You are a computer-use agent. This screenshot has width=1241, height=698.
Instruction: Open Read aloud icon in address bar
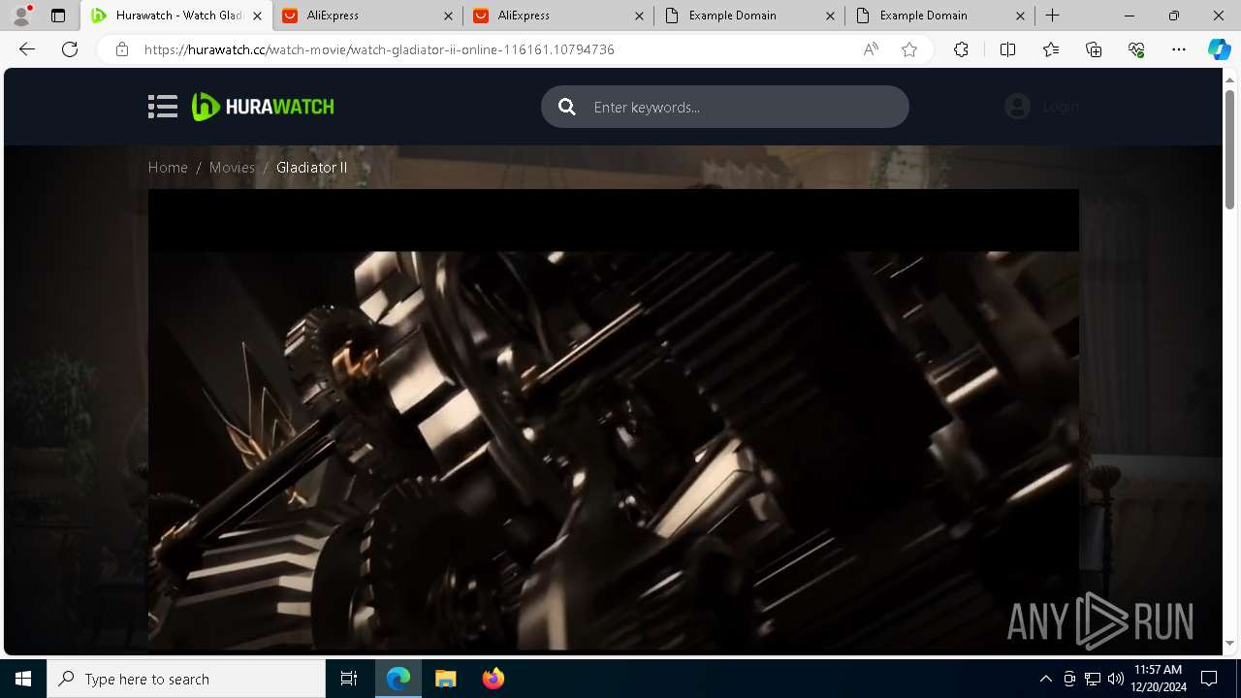click(x=871, y=49)
